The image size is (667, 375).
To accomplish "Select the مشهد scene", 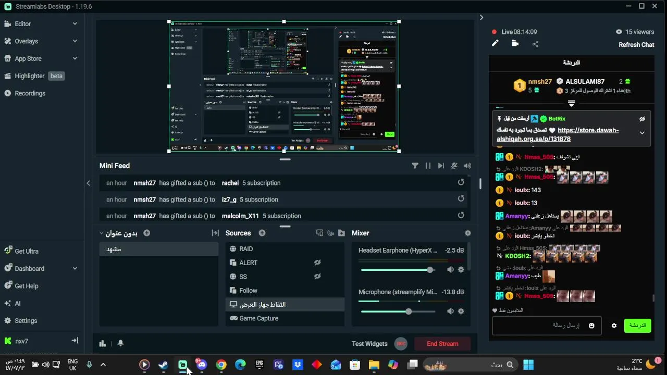I will click(x=159, y=249).
